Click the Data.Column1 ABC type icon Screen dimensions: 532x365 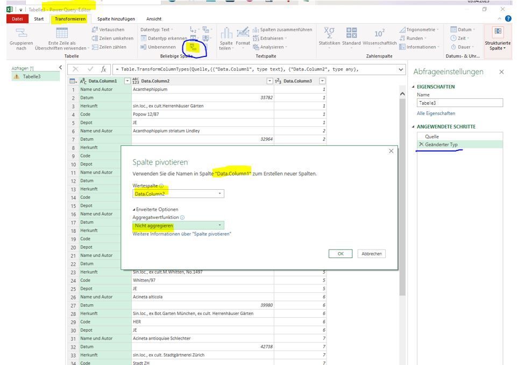83,81
